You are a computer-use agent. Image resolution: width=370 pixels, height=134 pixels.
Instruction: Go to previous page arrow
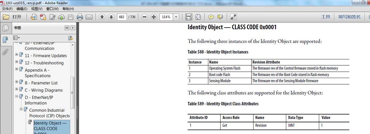pyautogui.click(x=102, y=17)
